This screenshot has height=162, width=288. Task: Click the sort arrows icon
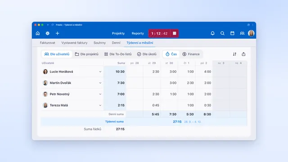point(234,54)
